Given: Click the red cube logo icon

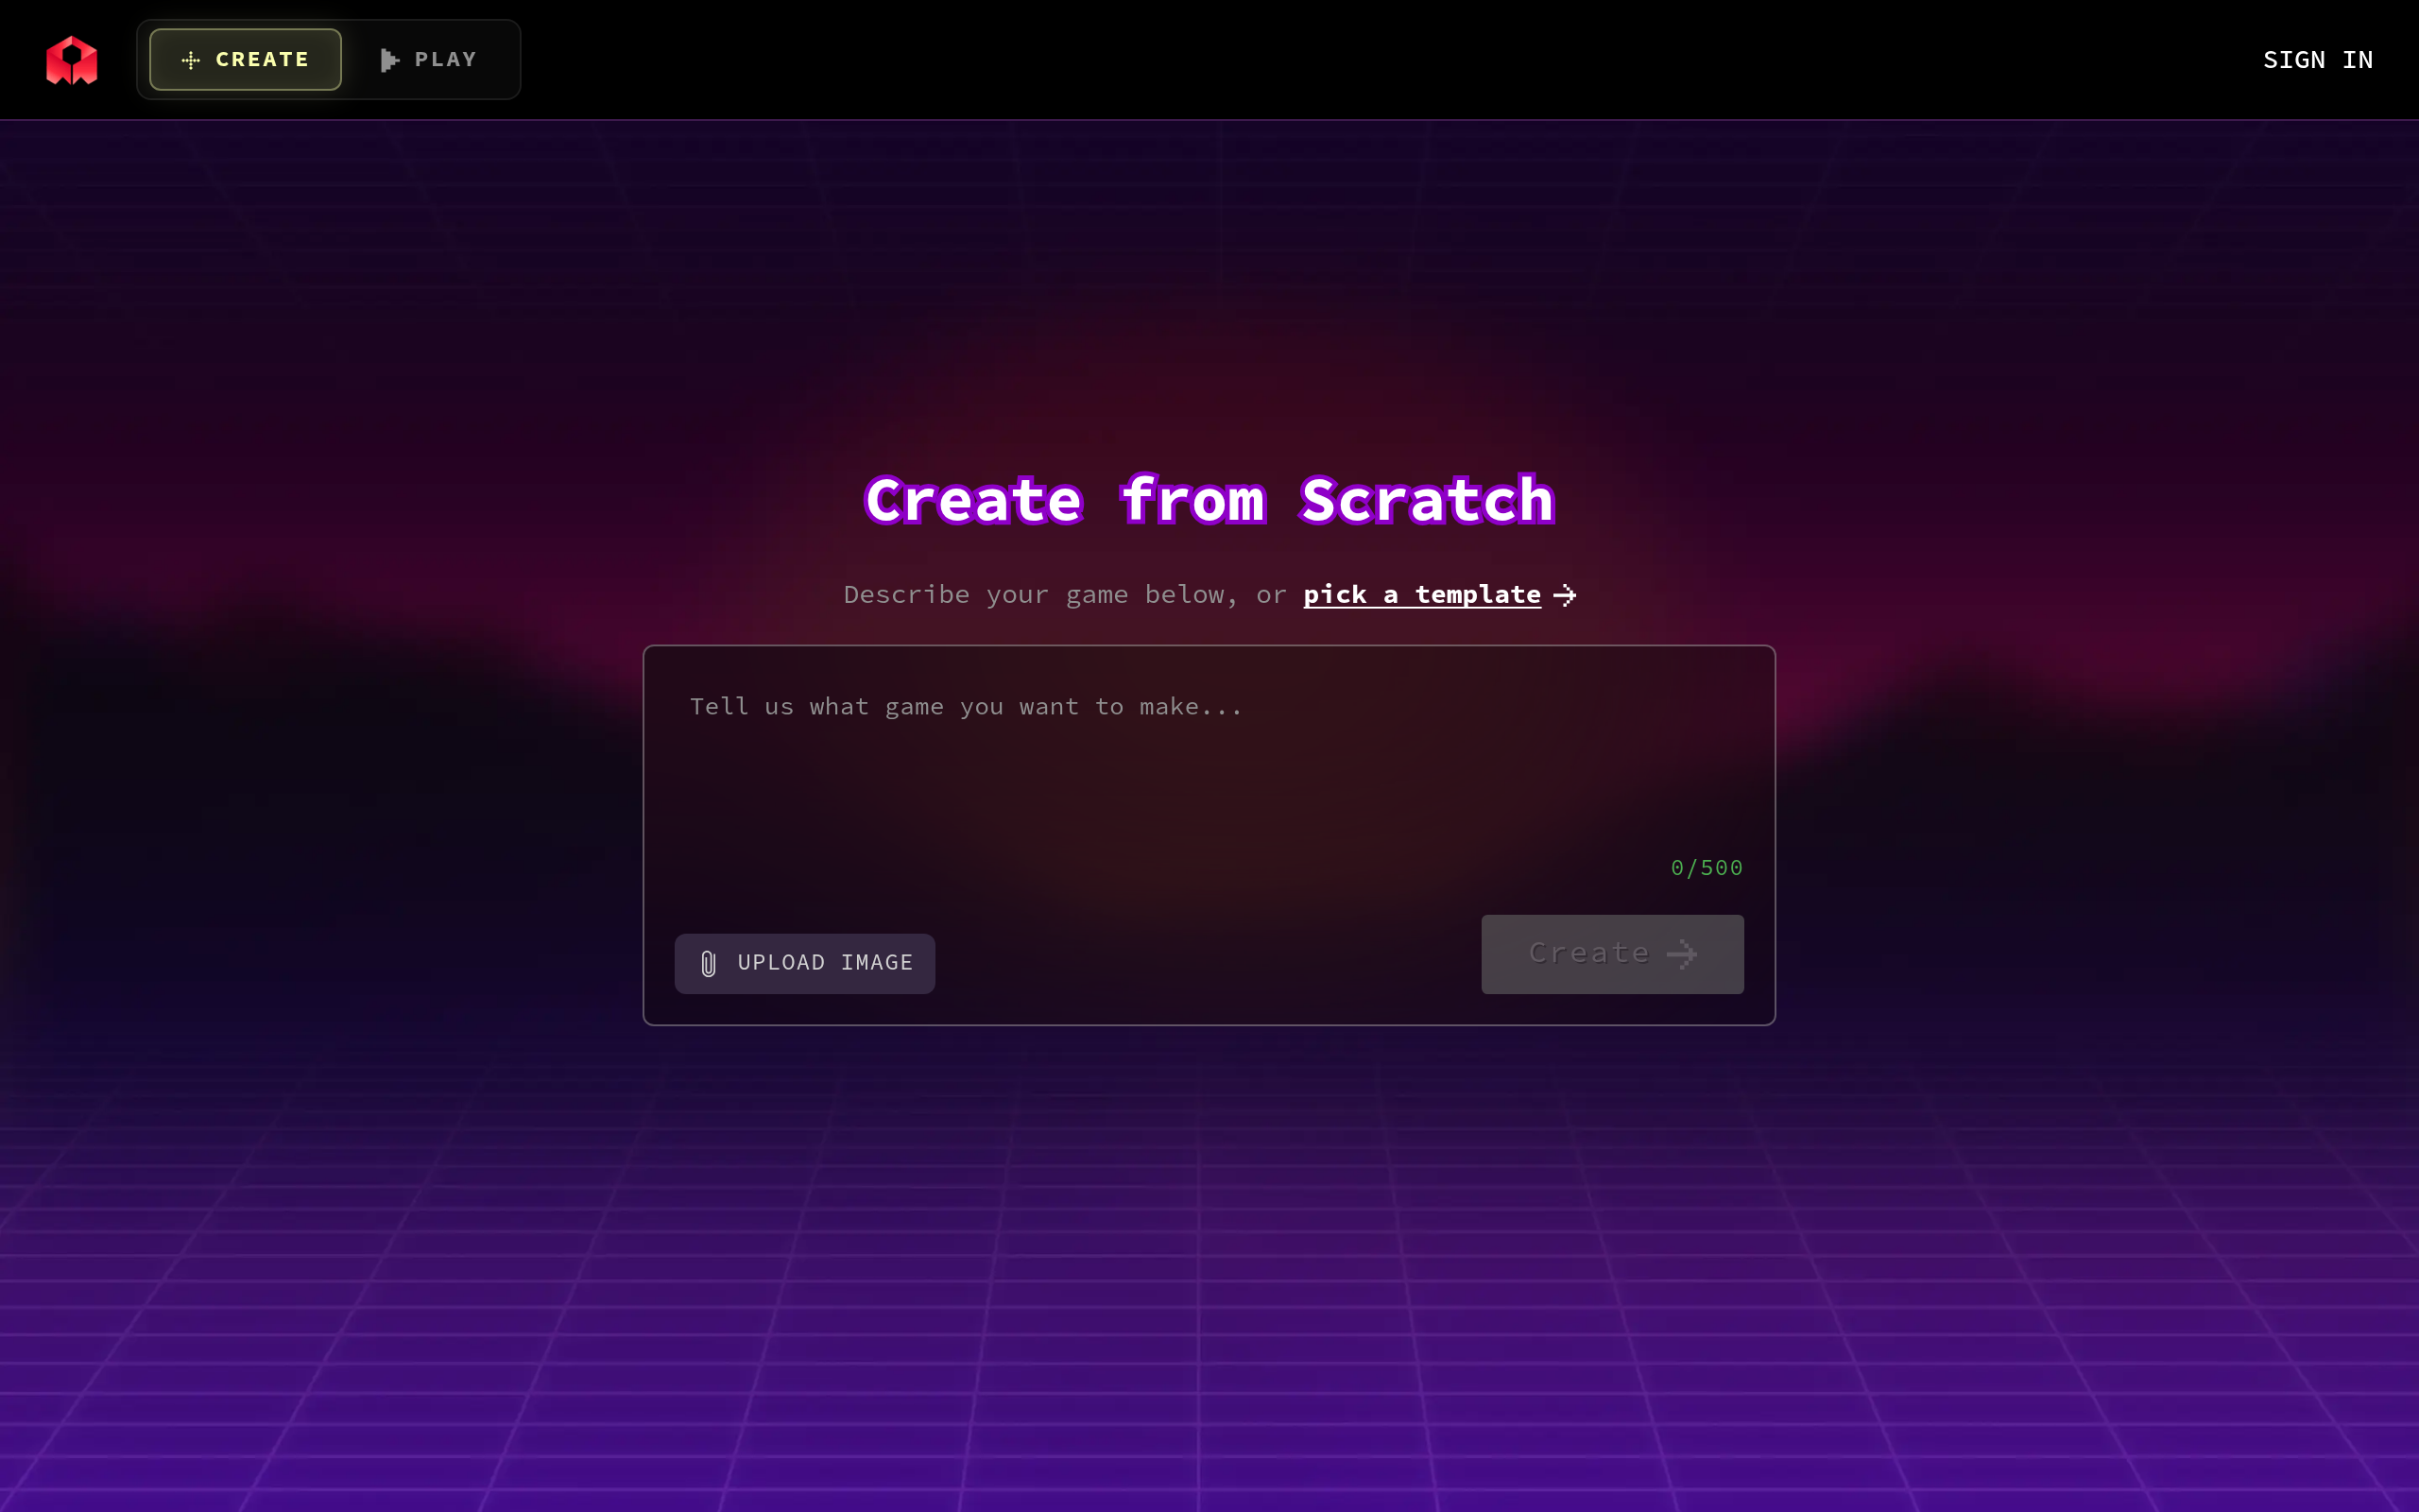Looking at the screenshot, I should 72,60.
